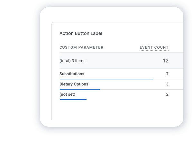The image size is (192, 154).
Task: Click the CUSTOM PARAMETER column header
Action: pos(81,47)
